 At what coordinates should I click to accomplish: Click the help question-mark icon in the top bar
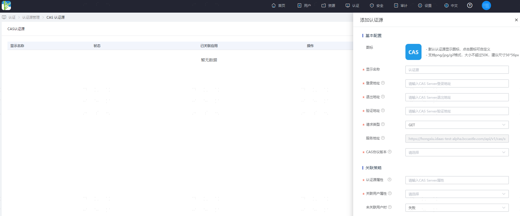[470, 5]
